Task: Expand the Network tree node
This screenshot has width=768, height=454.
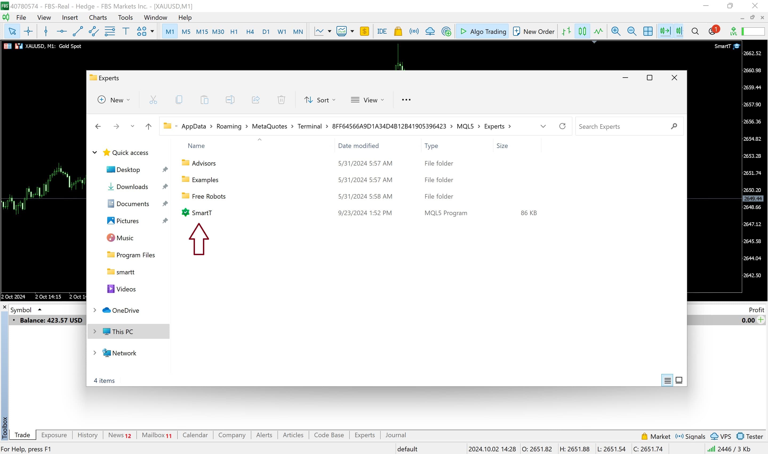Action: [95, 353]
